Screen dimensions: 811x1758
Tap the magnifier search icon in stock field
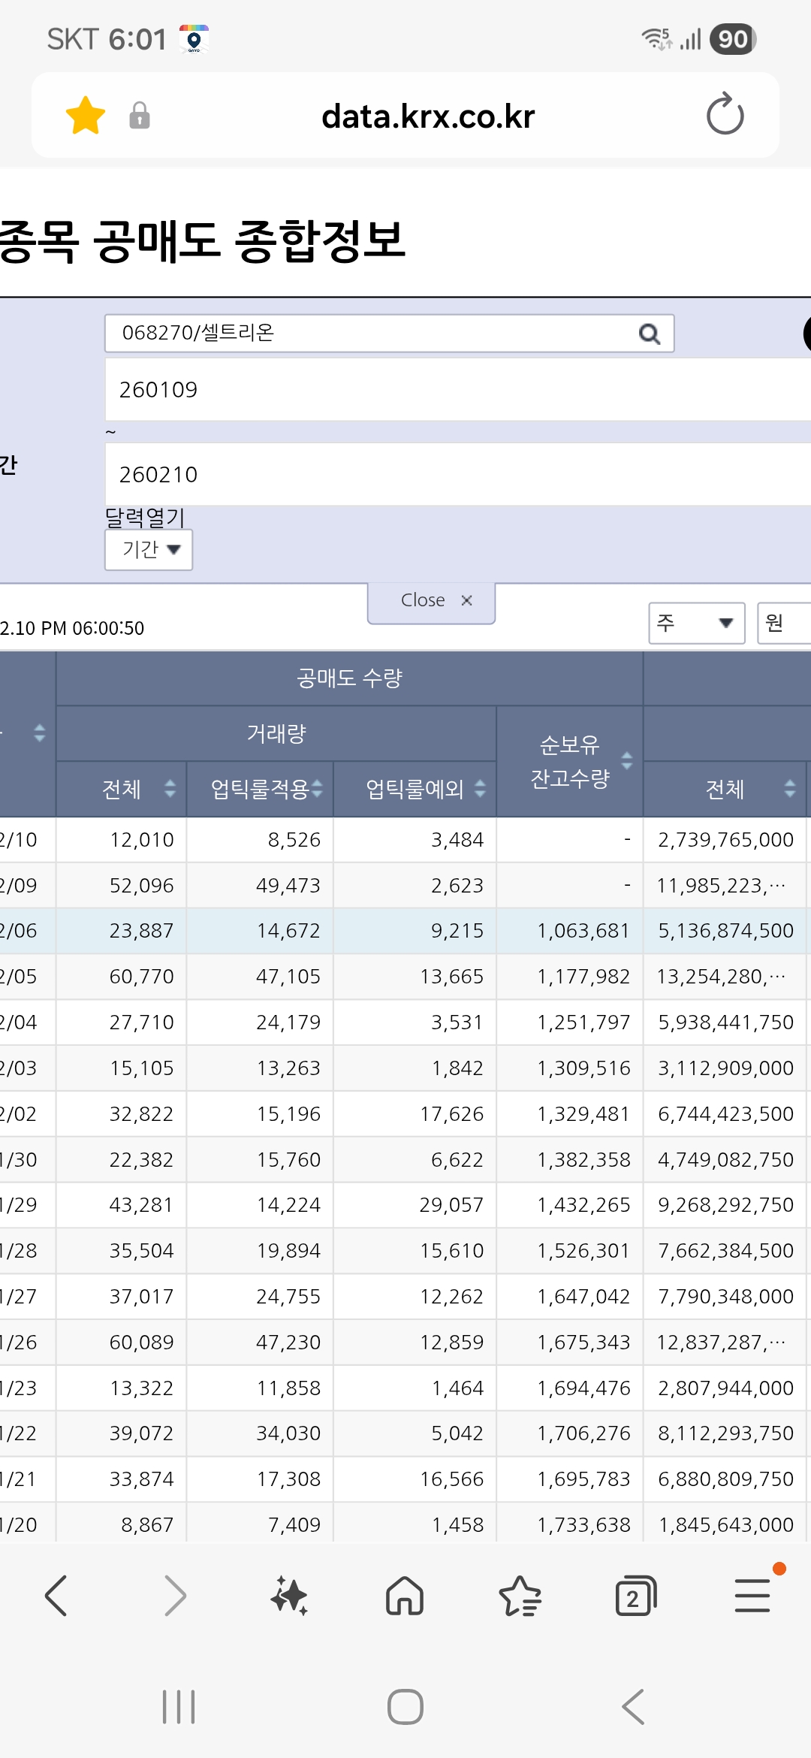[650, 334]
